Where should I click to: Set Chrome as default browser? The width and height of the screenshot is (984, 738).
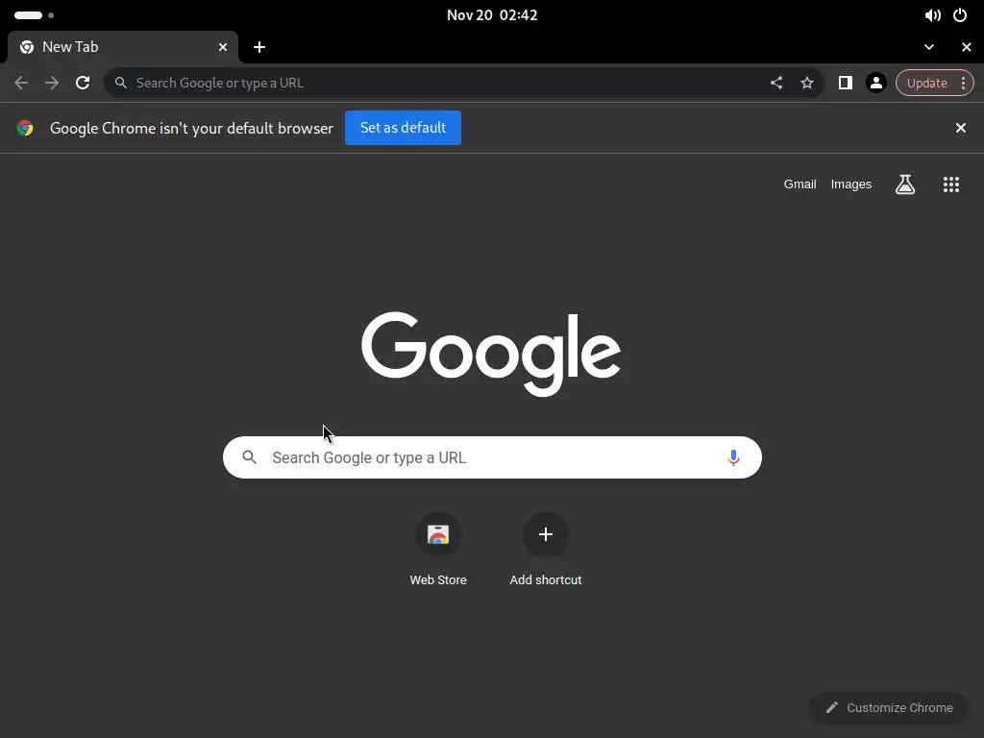[x=403, y=128]
